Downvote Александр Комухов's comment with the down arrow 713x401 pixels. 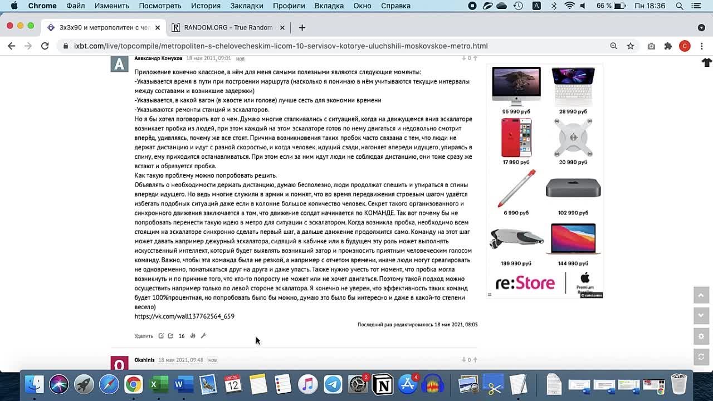pyautogui.click(x=463, y=58)
